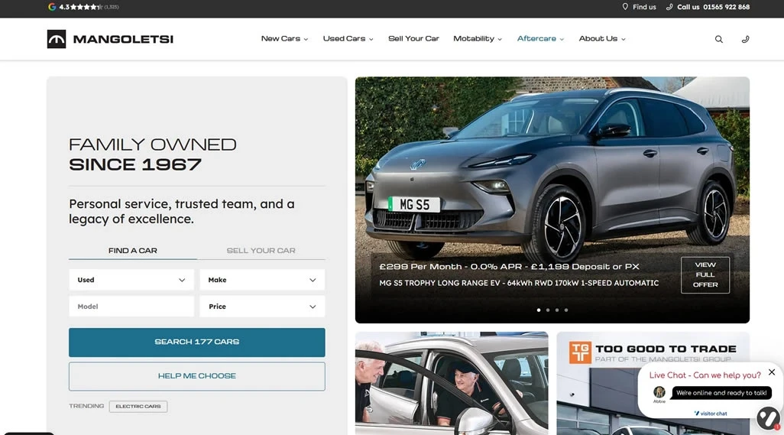This screenshot has height=435, width=784.
Task: Open the Motability menu
Action: click(478, 38)
